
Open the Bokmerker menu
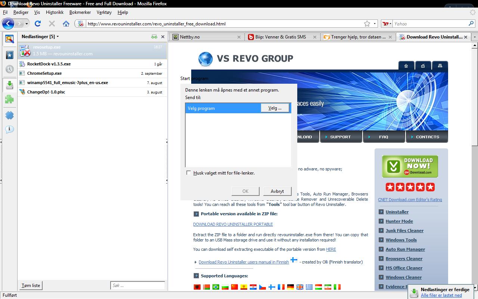pyautogui.click(x=80, y=12)
